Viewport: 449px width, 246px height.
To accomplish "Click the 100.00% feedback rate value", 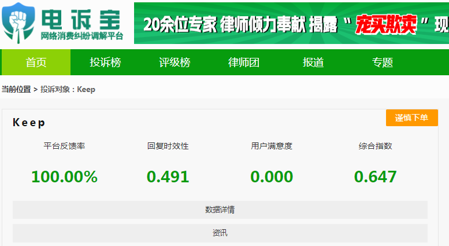I will [64, 177].
